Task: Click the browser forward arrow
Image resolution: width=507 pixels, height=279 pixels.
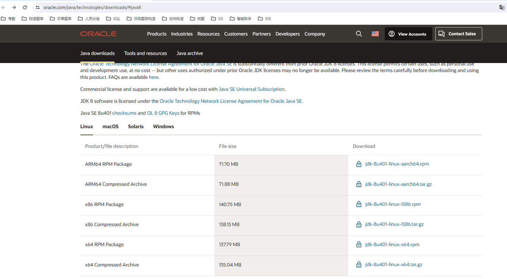Action: click(14, 7)
